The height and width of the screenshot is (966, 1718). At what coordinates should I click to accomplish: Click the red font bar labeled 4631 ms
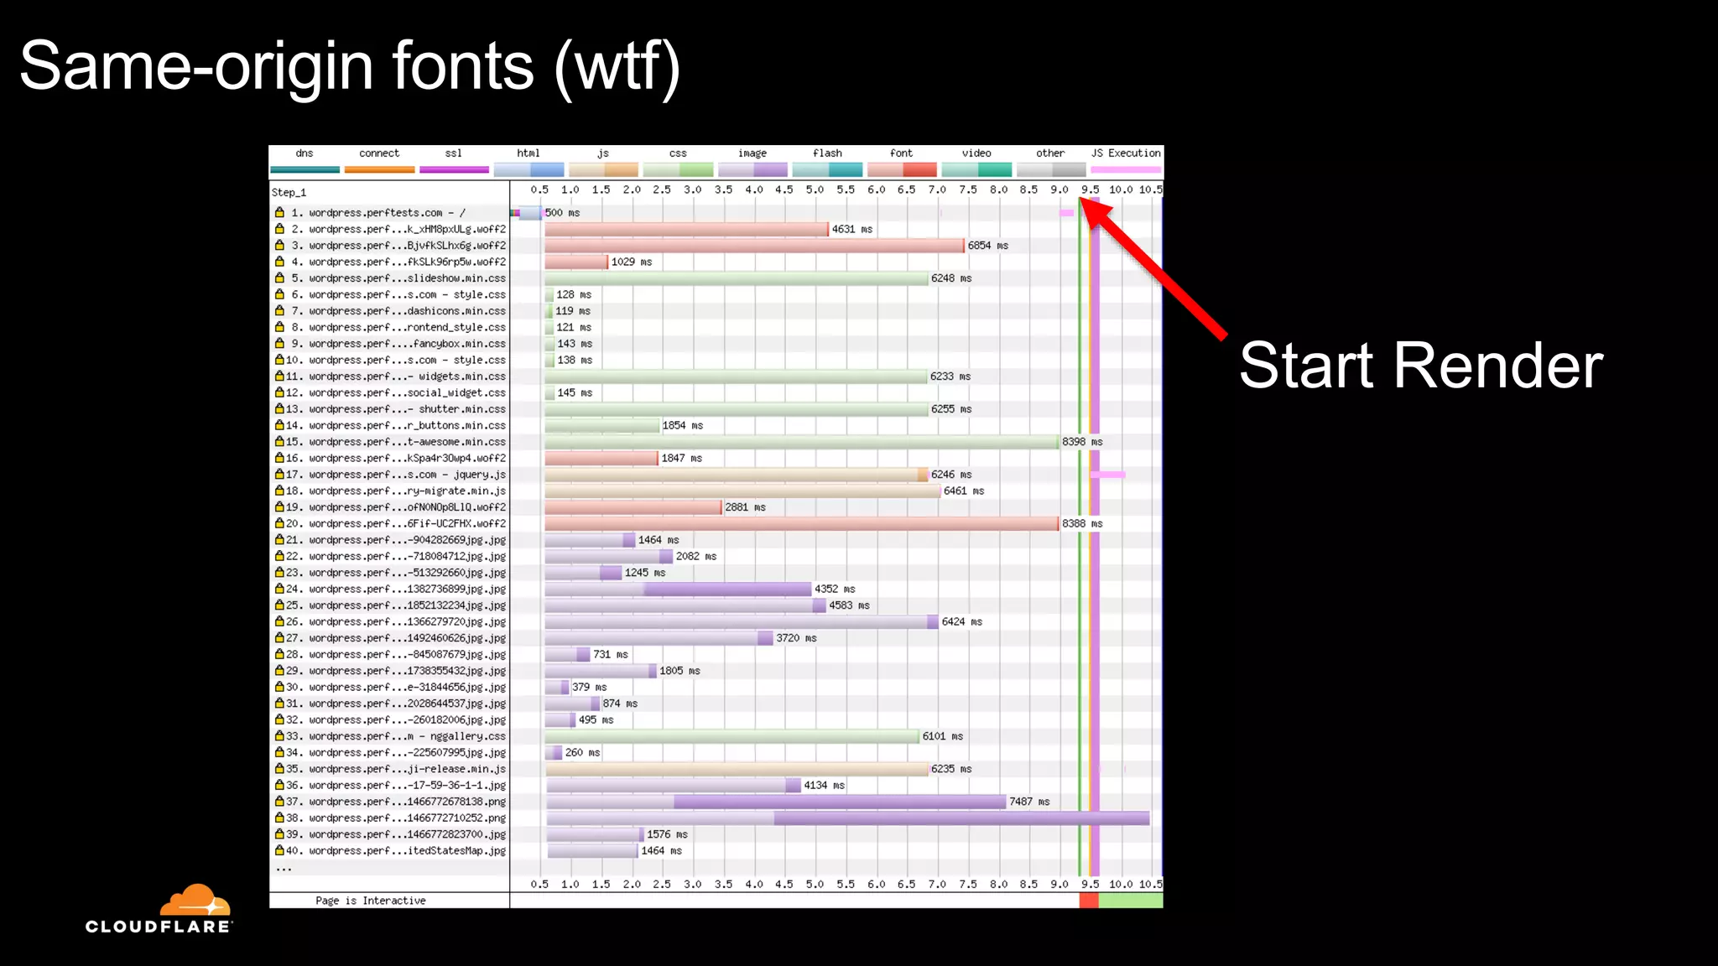(686, 229)
